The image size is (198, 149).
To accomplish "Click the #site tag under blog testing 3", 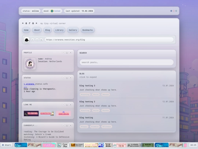I will coord(96,95).
